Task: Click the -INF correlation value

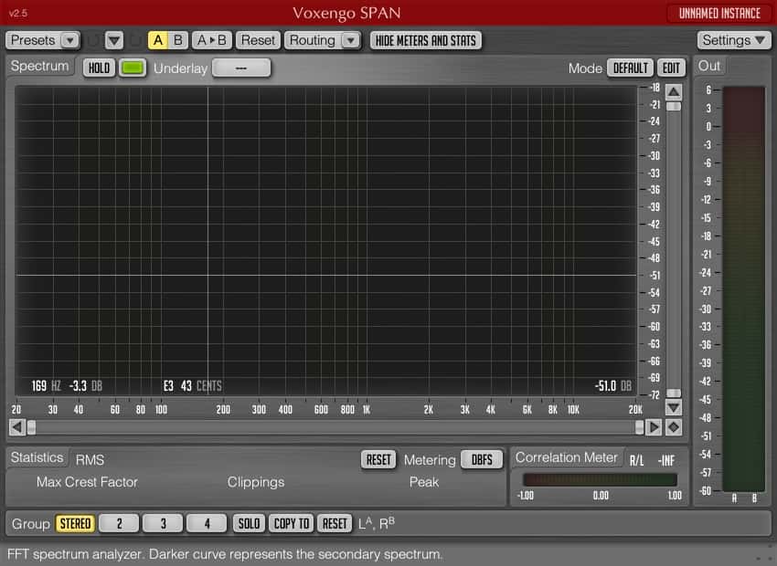Action: [666, 461]
